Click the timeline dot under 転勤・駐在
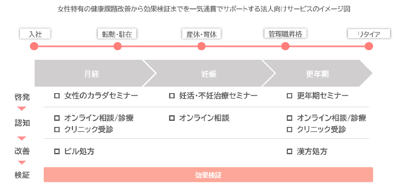Screen dimensions: 403x188 [x=117, y=46]
